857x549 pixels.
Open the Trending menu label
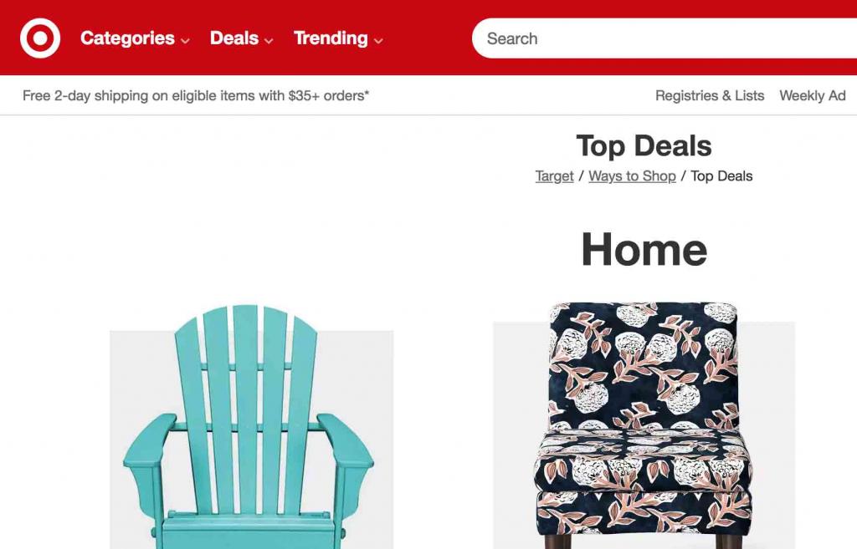pyautogui.click(x=331, y=38)
